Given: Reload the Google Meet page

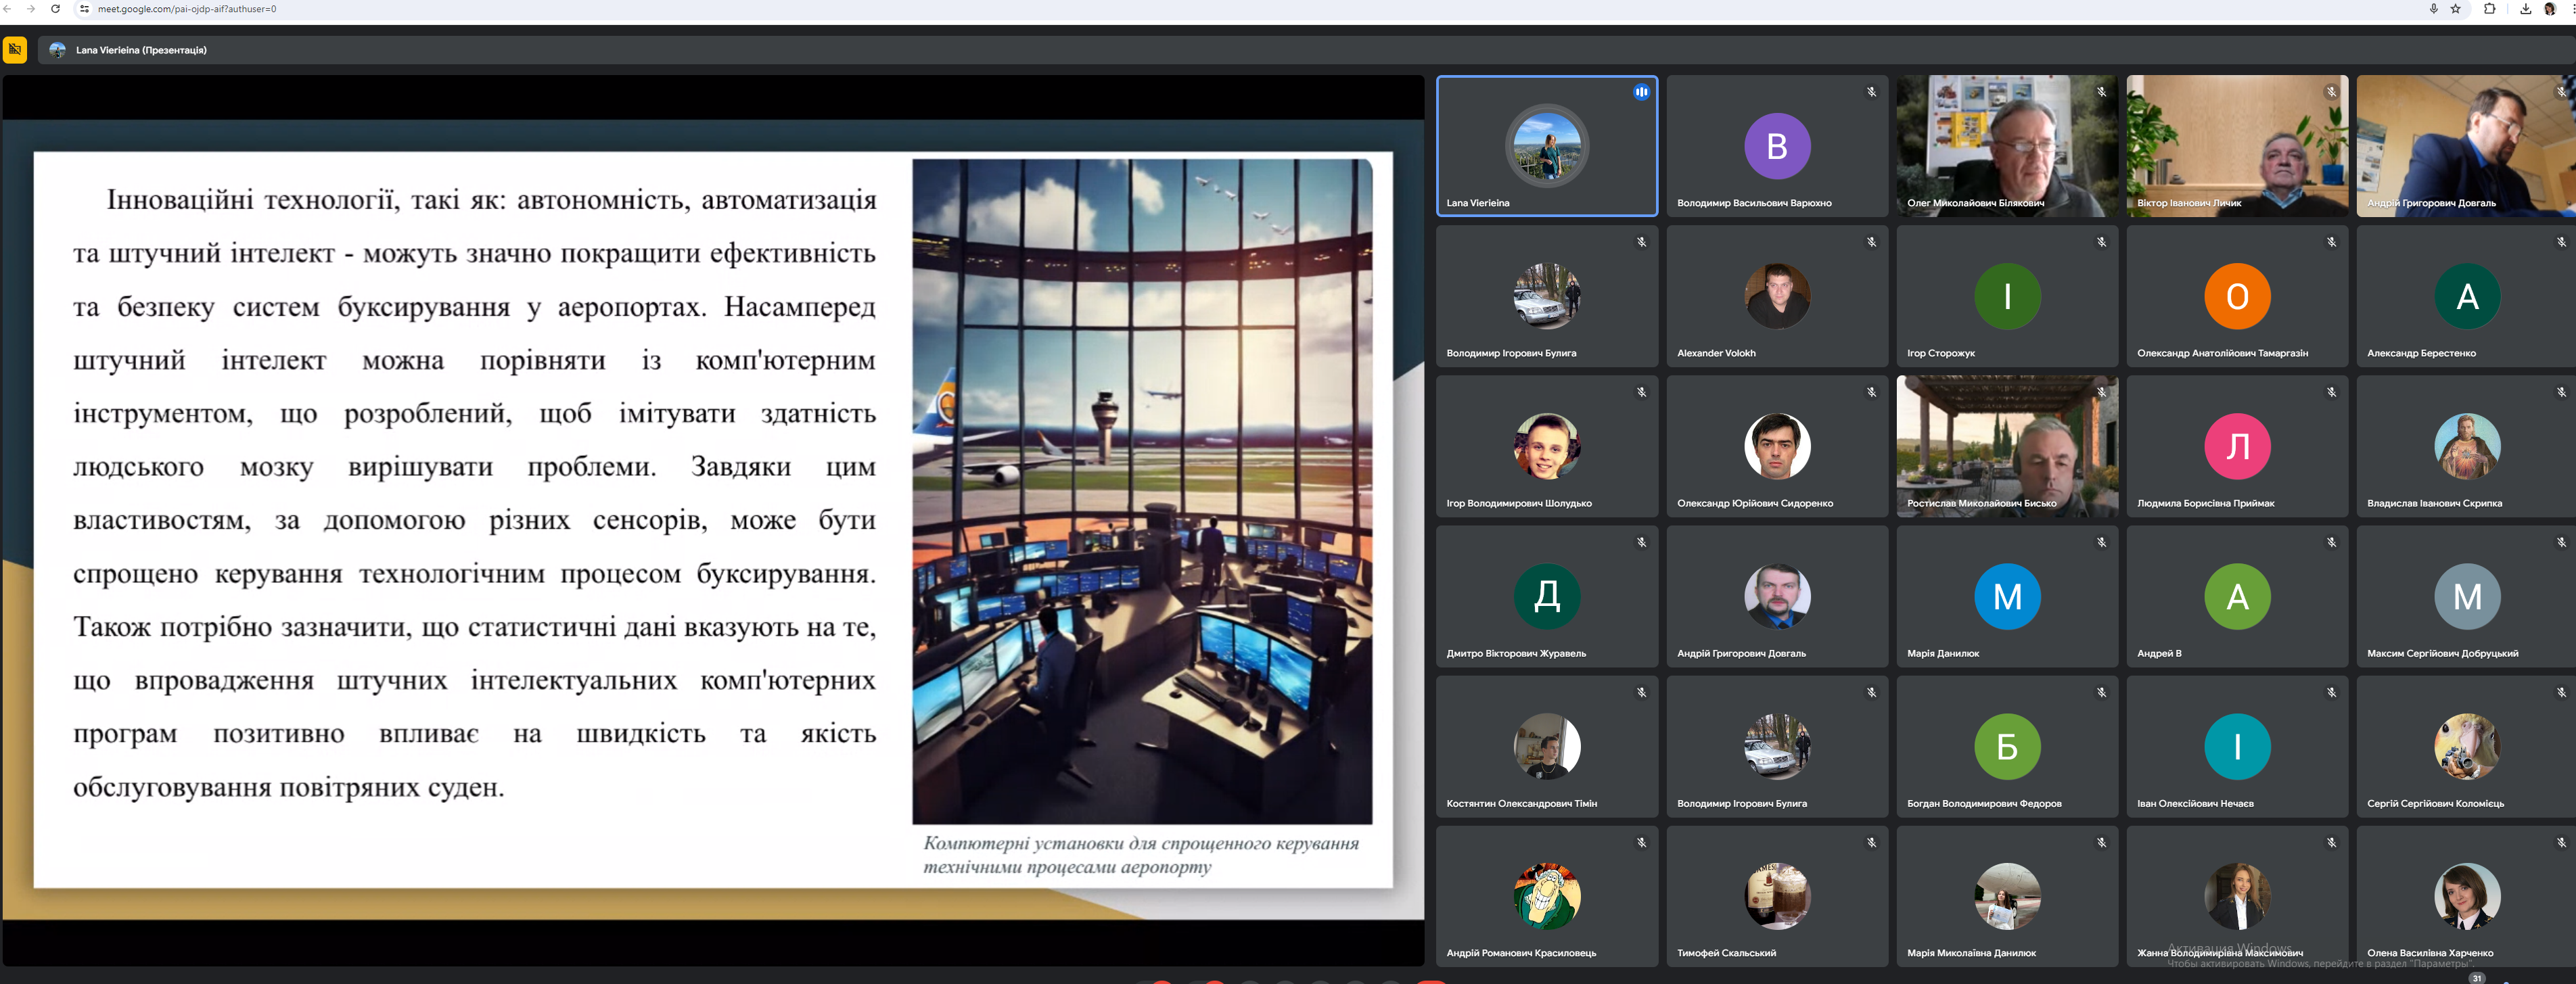Looking at the screenshot, I should (x=55, y=9).
